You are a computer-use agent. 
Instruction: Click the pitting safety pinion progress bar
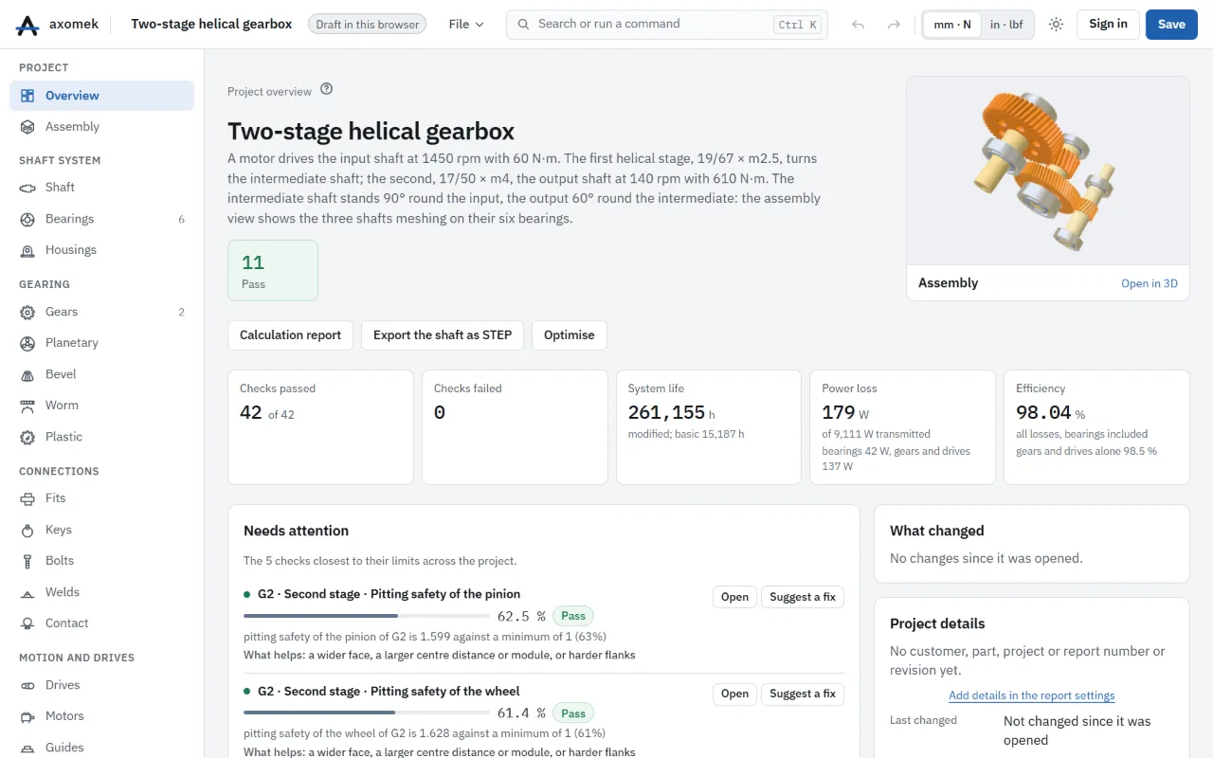pos(367,616)
